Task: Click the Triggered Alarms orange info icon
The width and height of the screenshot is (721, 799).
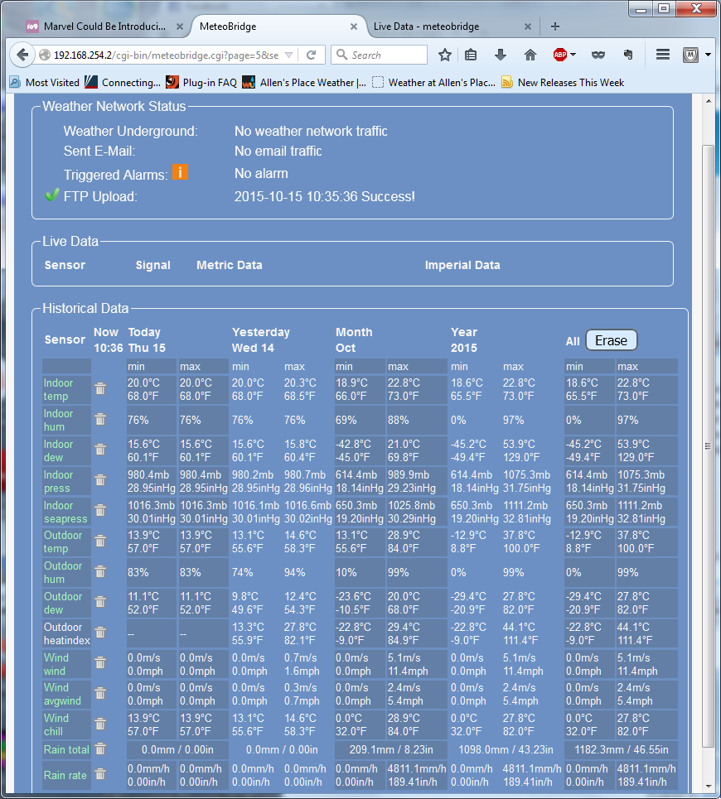Action: [x=180, y=172]
